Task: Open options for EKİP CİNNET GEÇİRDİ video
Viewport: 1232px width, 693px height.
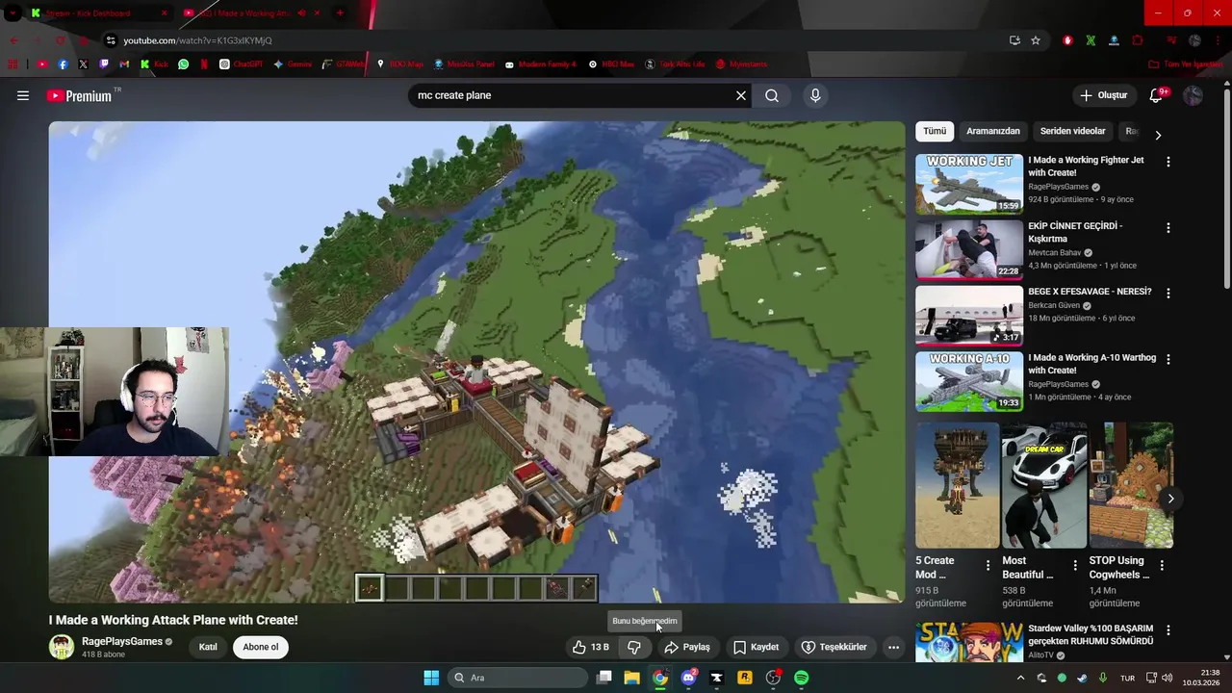Action: (x=1168, y=228)
